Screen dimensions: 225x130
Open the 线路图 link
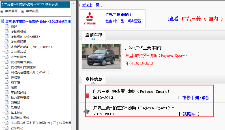(x=189, y=114)
